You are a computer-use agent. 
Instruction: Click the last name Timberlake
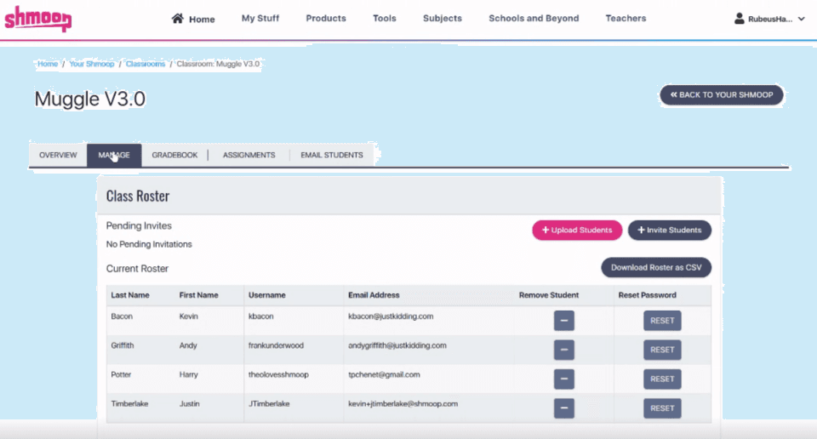[129, 404]
